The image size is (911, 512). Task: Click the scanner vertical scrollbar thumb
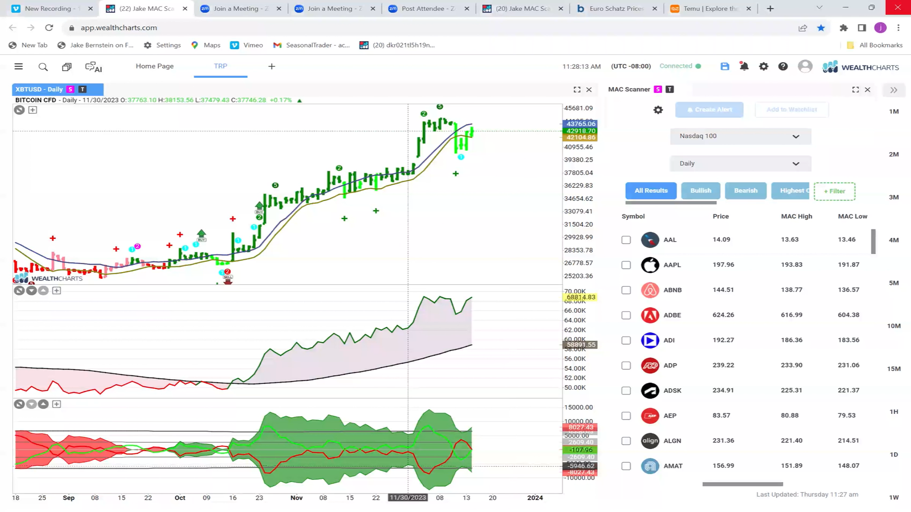point(873,242)
